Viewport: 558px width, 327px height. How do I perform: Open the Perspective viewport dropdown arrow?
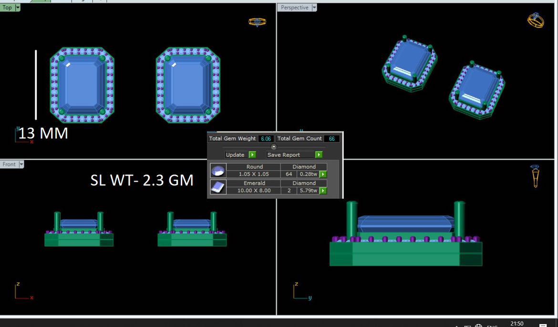(313, 8)
